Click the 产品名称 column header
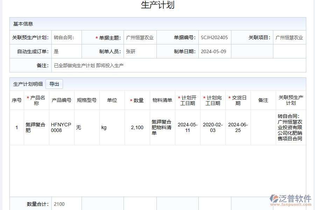This screenshot has height=210, width=315. pos(36,100)
